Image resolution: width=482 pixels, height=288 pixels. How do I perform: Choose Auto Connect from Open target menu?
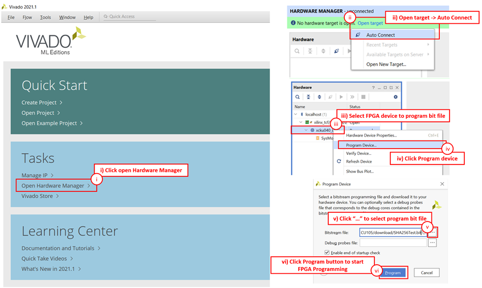click(x=393, y=35)
